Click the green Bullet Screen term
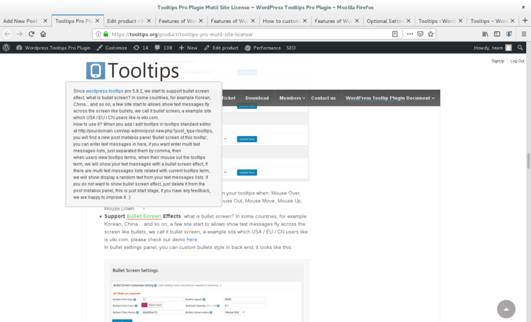 click(x=144, y=216)
